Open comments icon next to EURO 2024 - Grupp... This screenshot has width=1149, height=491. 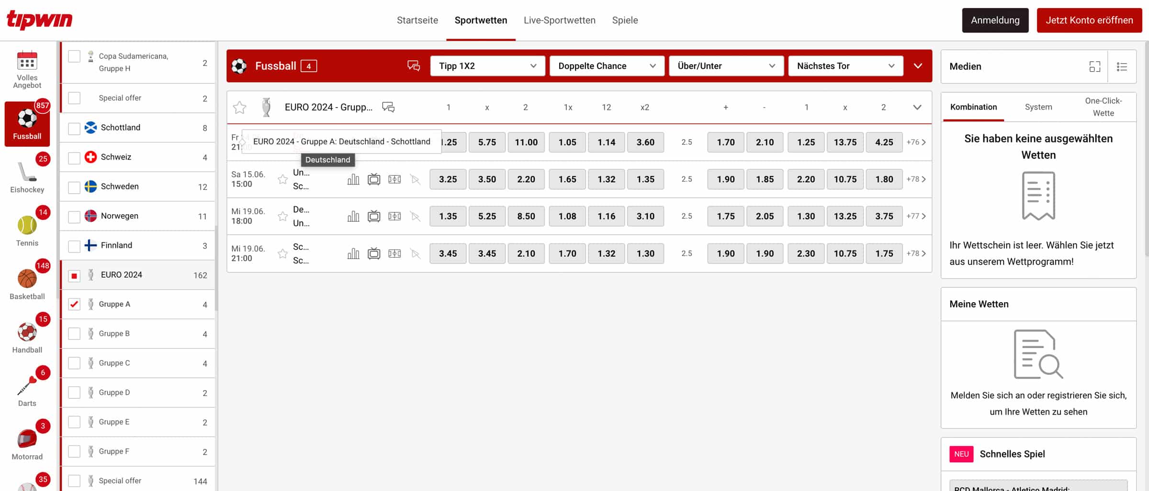[388, 107]
